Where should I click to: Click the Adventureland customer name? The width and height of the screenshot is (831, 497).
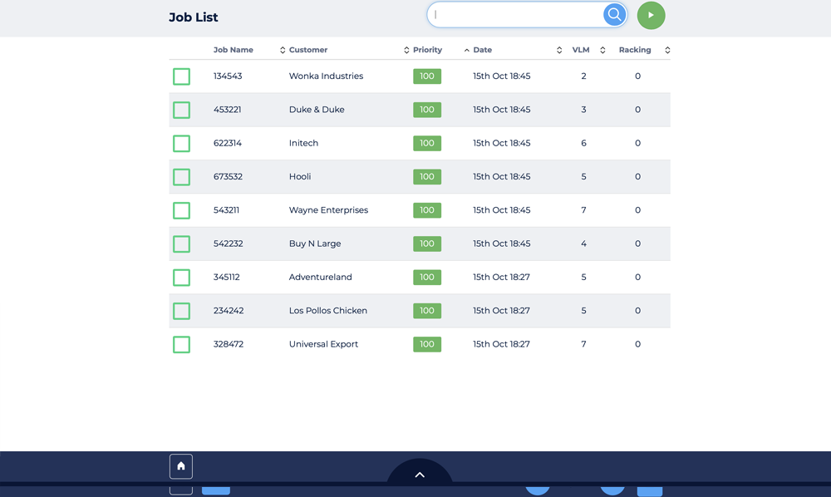pos(321,277)
